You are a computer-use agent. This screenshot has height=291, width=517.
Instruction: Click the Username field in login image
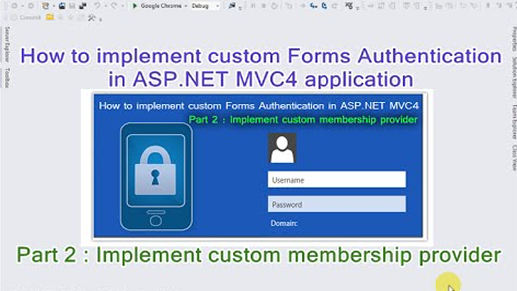coord(336,180)
